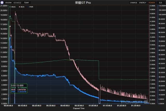Click the pink IBUS cursor marker dot
Screen dimensions: 166x111
(x=10, y=26)
